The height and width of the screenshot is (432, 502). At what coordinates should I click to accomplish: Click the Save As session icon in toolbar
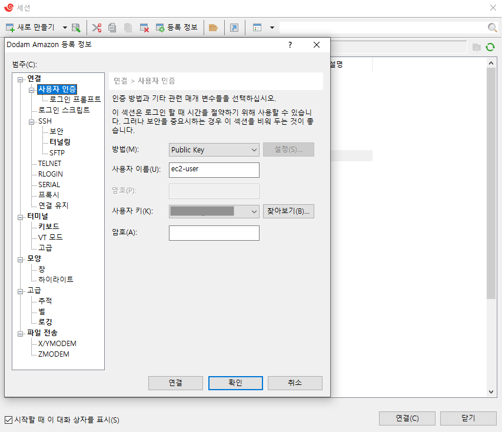(x=76, y=28)
